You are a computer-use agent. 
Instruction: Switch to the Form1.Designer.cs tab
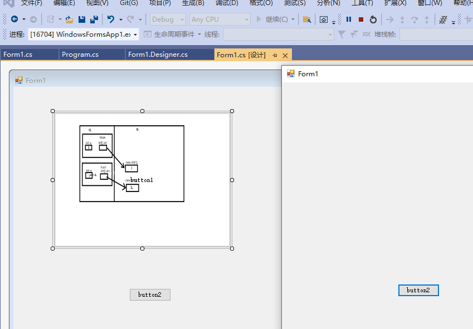pos(169,55)
